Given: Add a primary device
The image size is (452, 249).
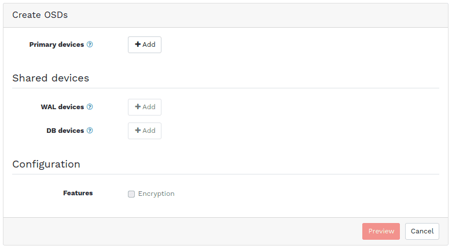Looking at the screenshot, I should (x=145, y=44).
